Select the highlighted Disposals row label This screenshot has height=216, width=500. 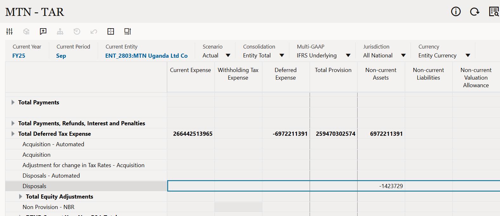pos(34,186)
